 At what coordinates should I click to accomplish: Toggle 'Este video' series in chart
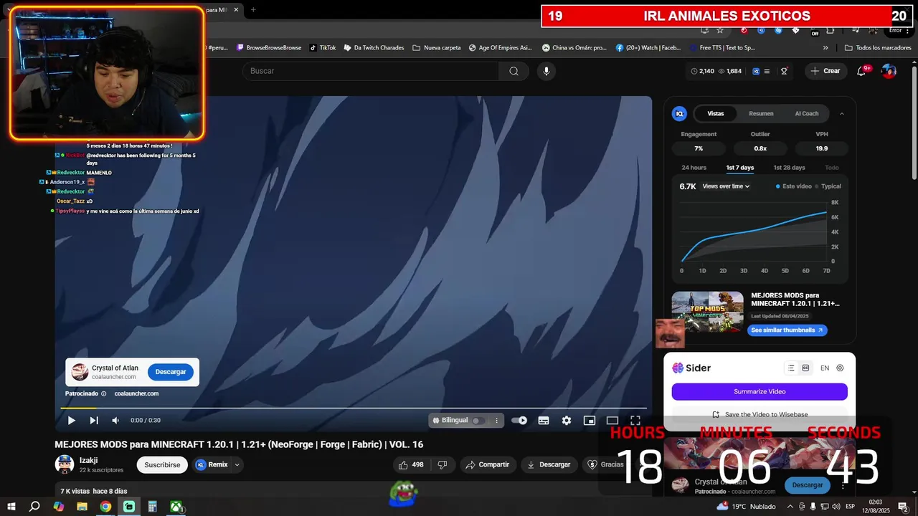[x=794, y=186]
